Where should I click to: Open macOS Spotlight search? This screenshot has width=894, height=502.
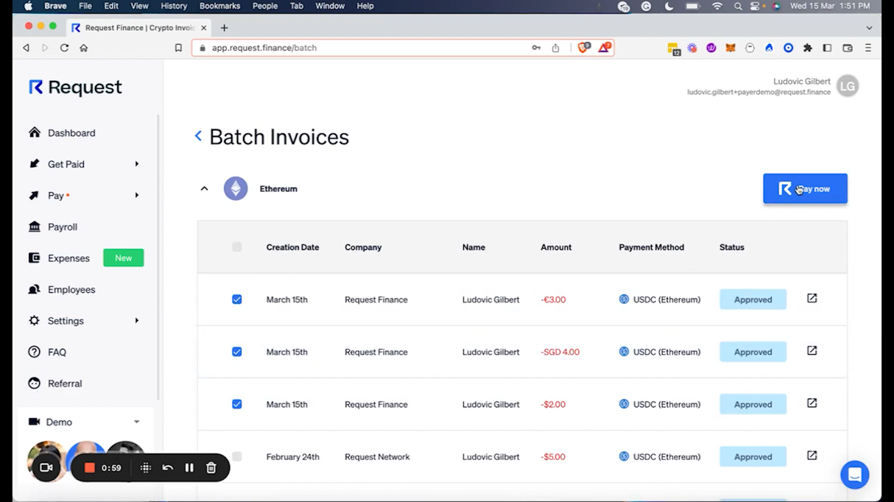738,6
